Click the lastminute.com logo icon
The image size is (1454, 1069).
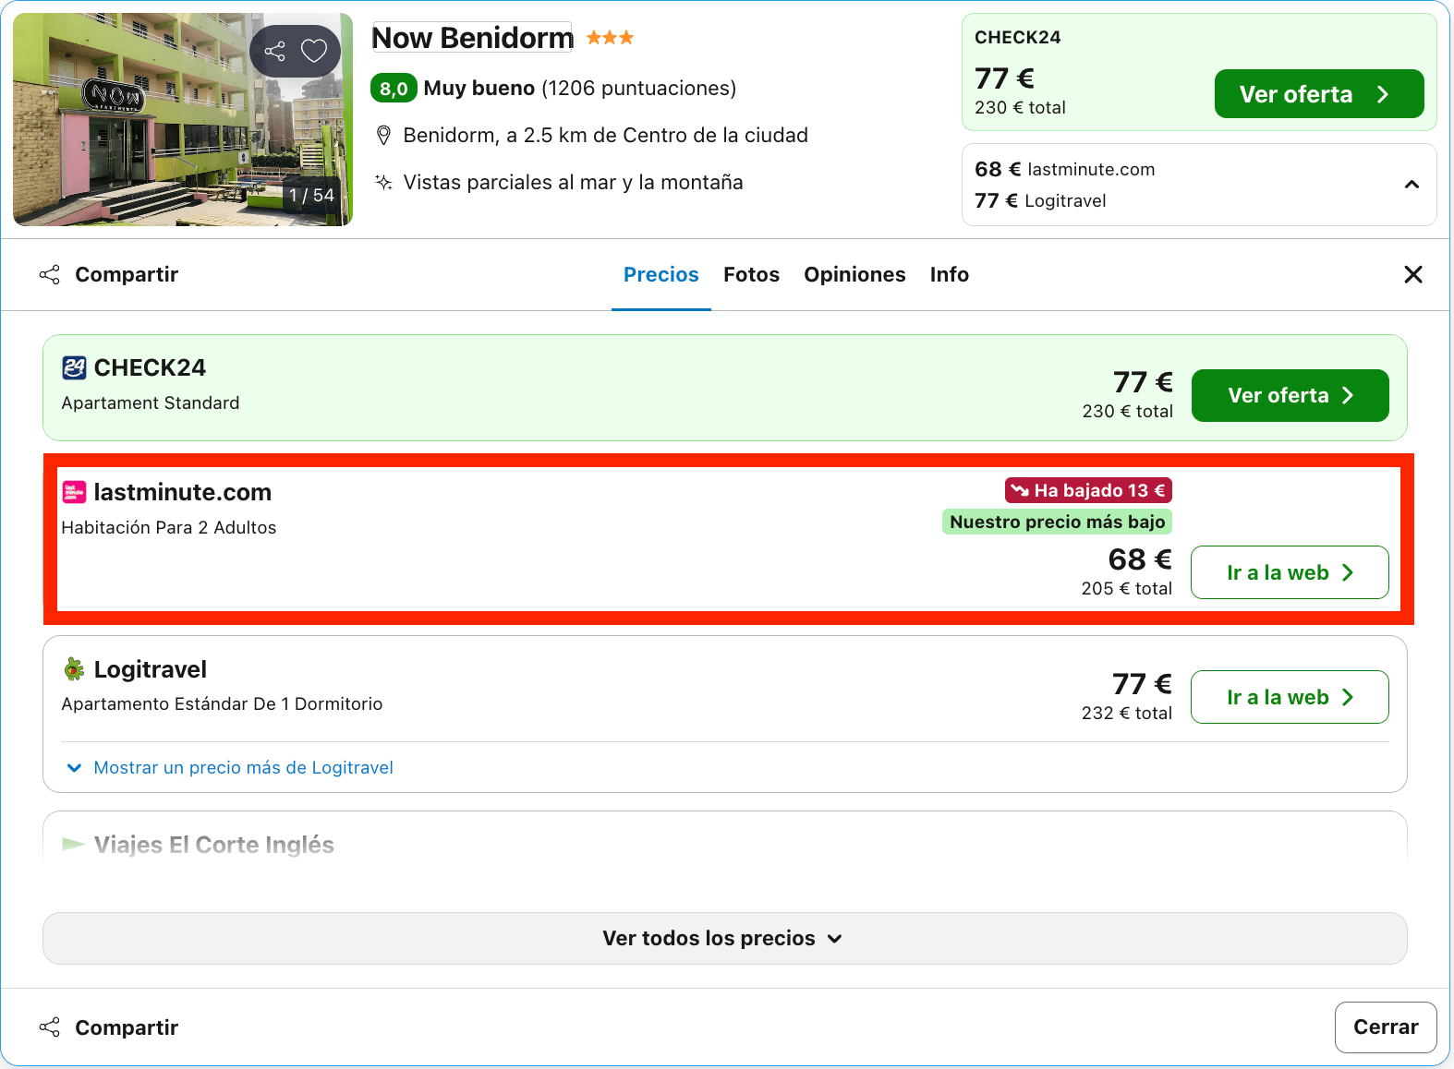tap(74, 492)
